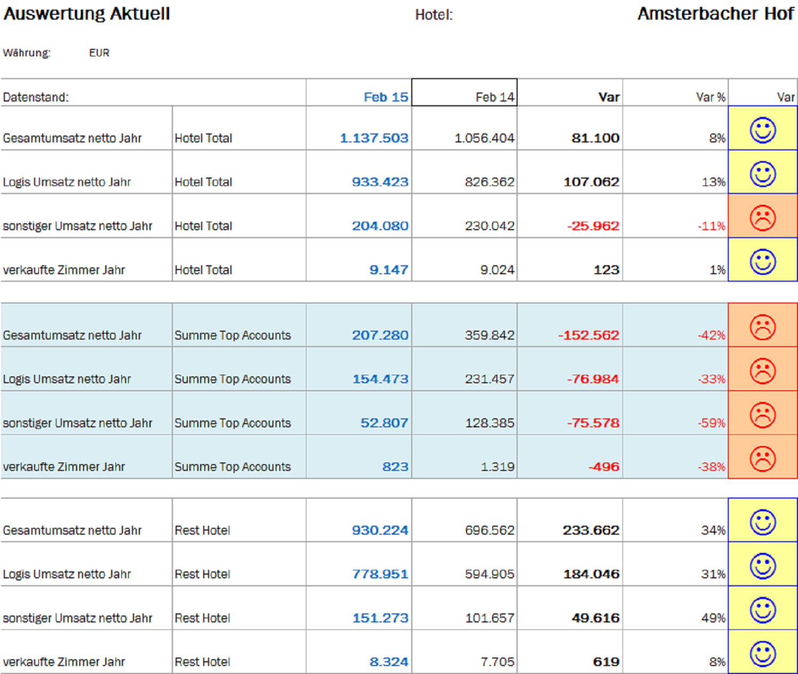Select variance cell 233.662

(570, 520)
